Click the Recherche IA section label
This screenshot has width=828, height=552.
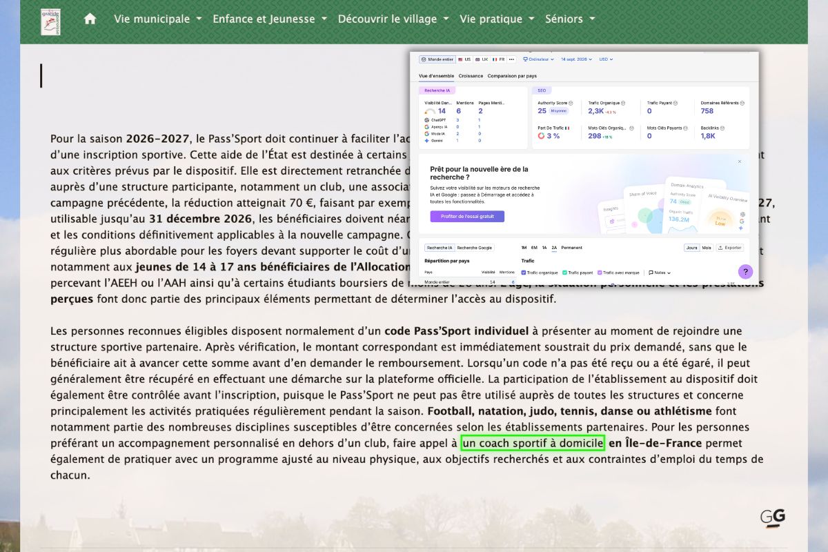click(x=437, y=90)
